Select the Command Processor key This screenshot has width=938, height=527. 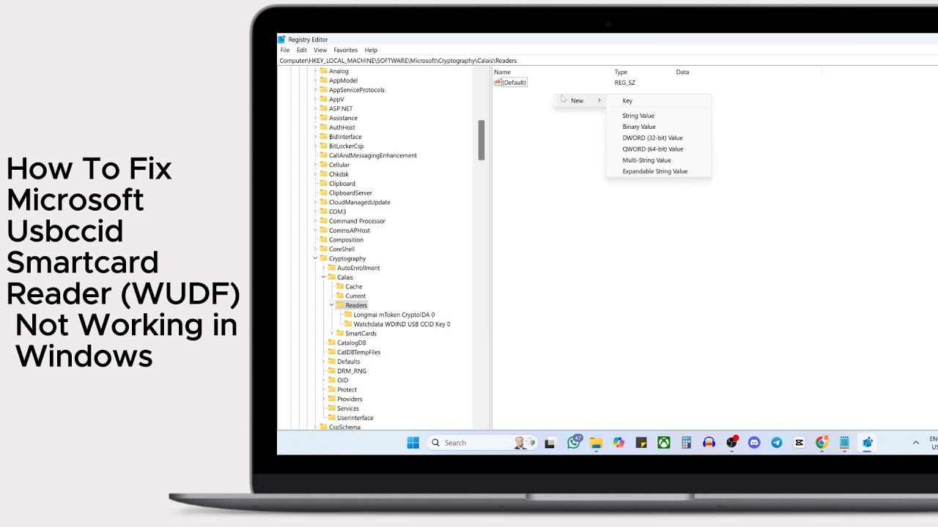click(x=357, y=221)
